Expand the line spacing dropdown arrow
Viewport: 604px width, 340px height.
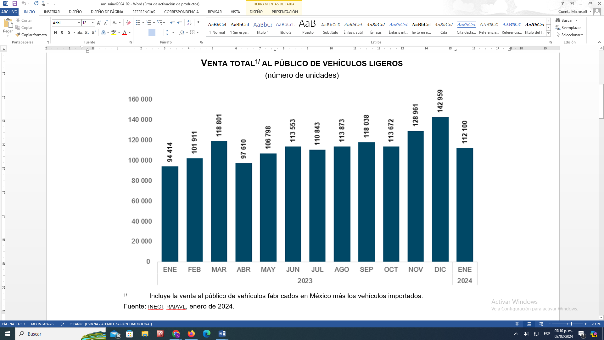173,32
